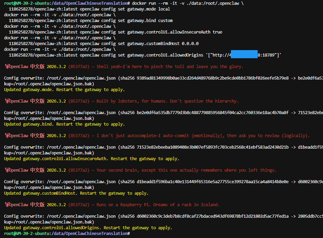The width and height of the screenshot is (323, 238).
Task: Click the blue redacted IP block in the allowedOrigins URL
Action: (x=244, y=55)
